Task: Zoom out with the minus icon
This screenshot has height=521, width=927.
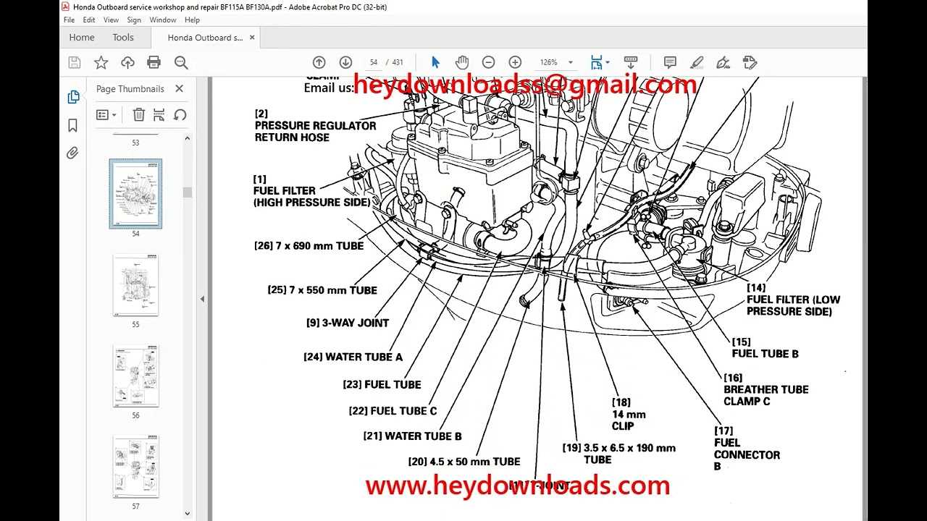Action: pyautogui.click(x=488, y=62)
